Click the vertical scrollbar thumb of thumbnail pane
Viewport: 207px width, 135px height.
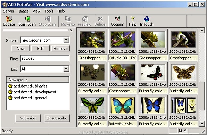[202, 96]
